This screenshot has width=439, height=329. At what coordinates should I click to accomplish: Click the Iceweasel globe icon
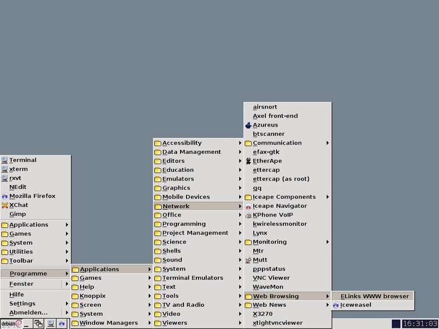click(x=336, y=305)
